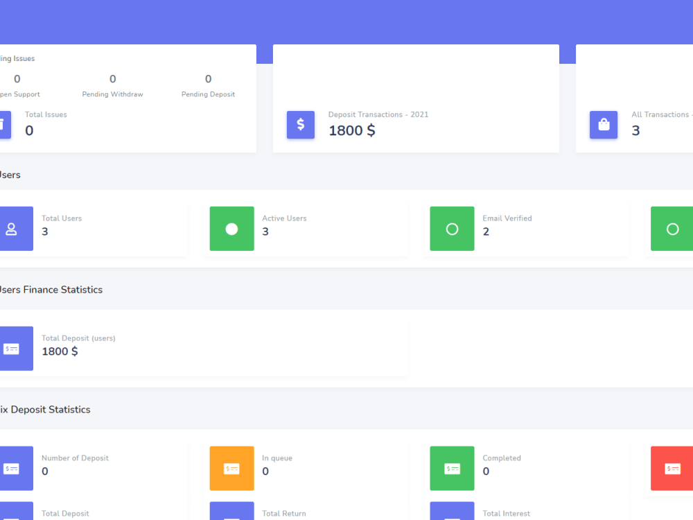This screenshot has height=520, width=693.
Task: Click the red card icon in Deposit Statistics
Action: (x=672, y=468)
